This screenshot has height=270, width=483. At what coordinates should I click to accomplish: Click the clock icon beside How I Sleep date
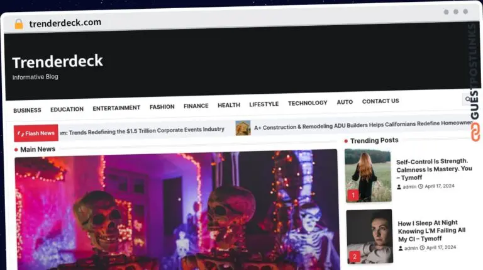(x=423, y=247)
